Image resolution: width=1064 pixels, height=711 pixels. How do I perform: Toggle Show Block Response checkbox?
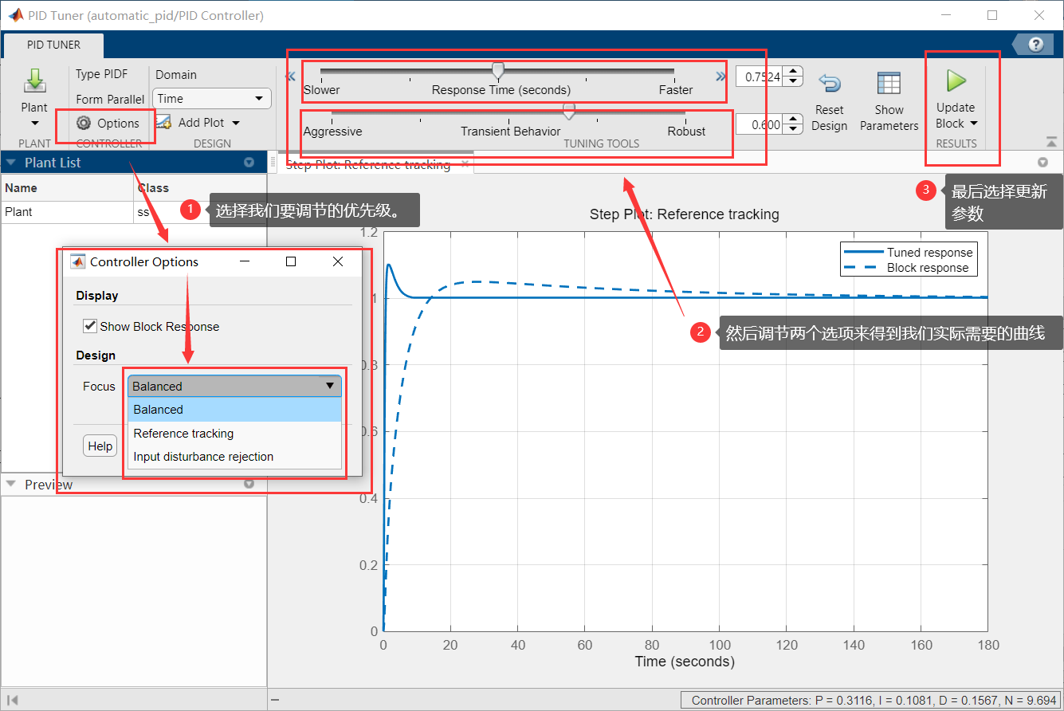(90, 326)
